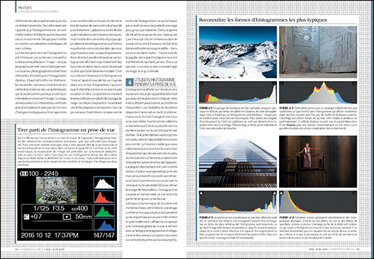Click the memory card icon beside 100 - 2245

(24, 174)
